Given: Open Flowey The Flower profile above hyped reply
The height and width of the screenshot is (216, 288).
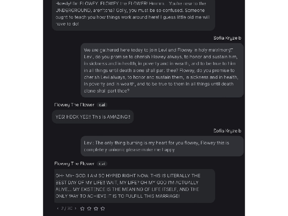Looking at the screenshot, I should tap(74, 164).
